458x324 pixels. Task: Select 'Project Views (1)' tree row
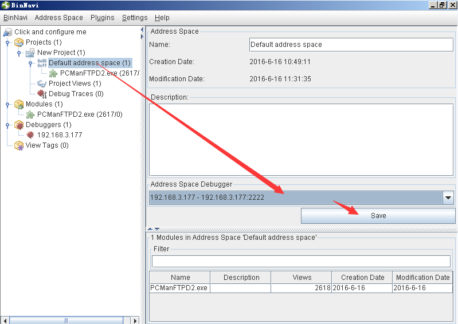(x=75, y=84)
